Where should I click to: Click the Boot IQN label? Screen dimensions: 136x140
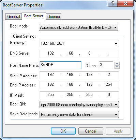point(18,104)
